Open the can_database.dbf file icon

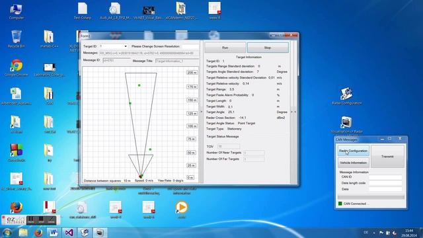point(82,210)
